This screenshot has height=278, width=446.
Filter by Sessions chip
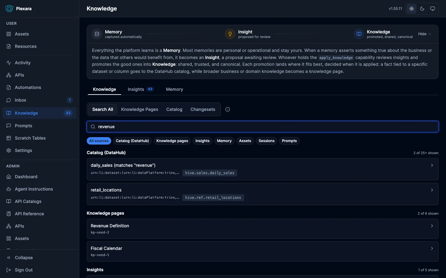[x=266, y=141]
